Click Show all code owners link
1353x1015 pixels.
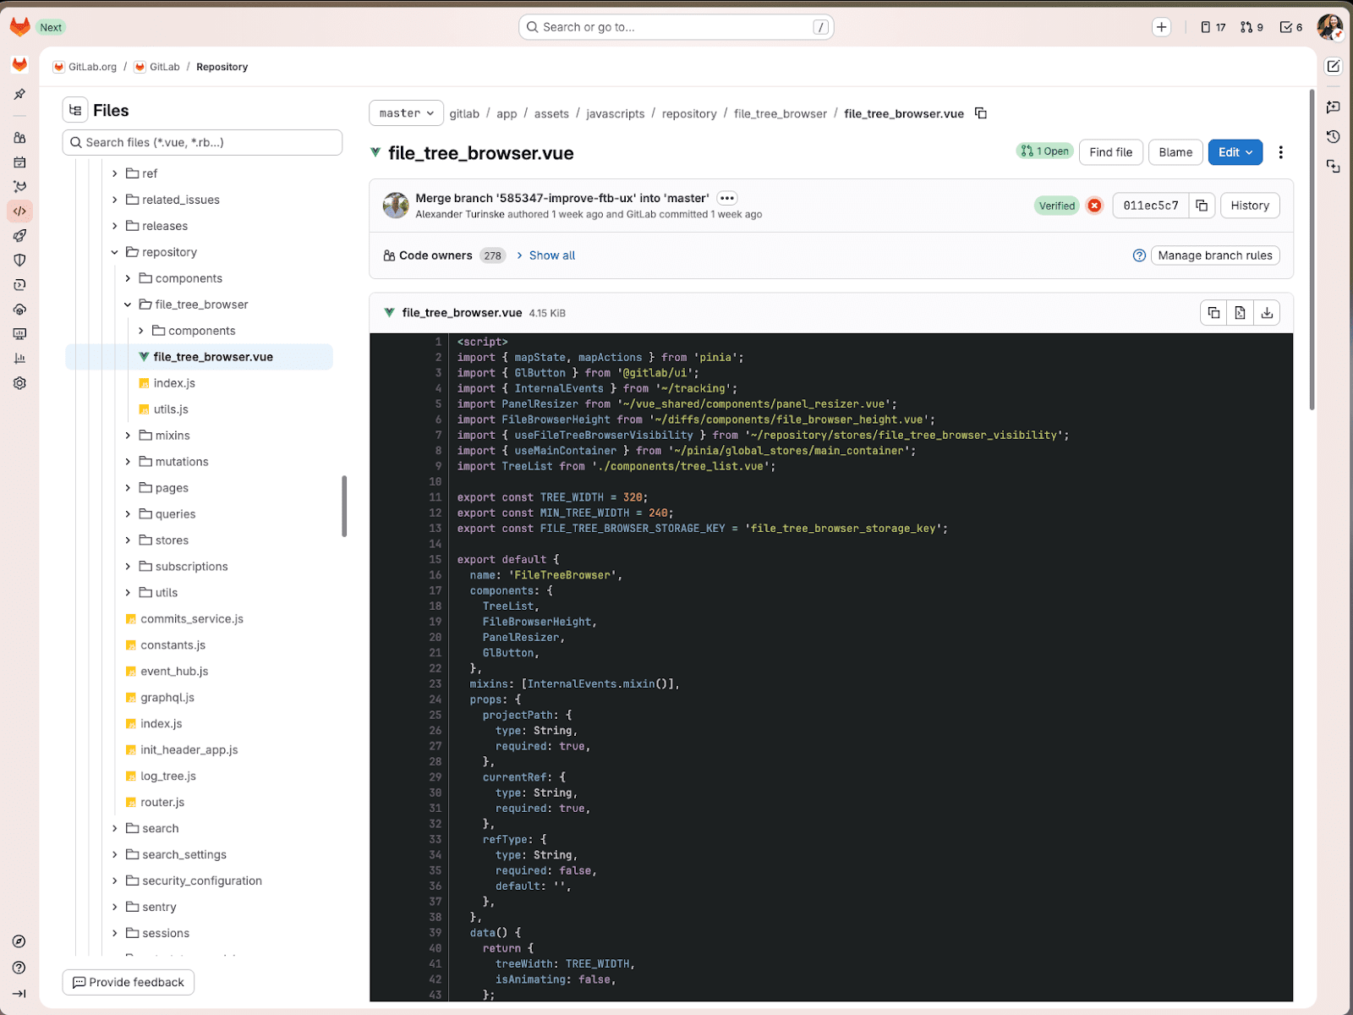click(x=551, y=255)
